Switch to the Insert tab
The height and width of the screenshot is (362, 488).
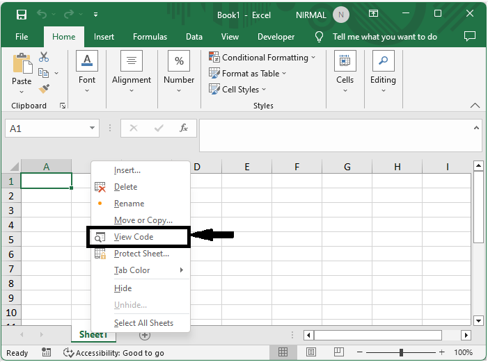[104, 37]
